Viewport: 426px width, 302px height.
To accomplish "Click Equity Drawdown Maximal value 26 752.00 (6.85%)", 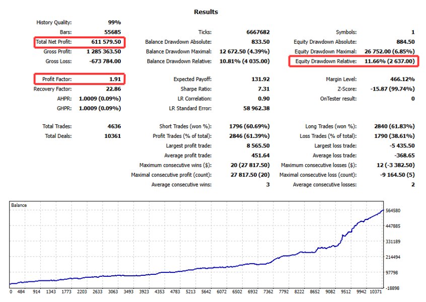I will tap(390, 52).
